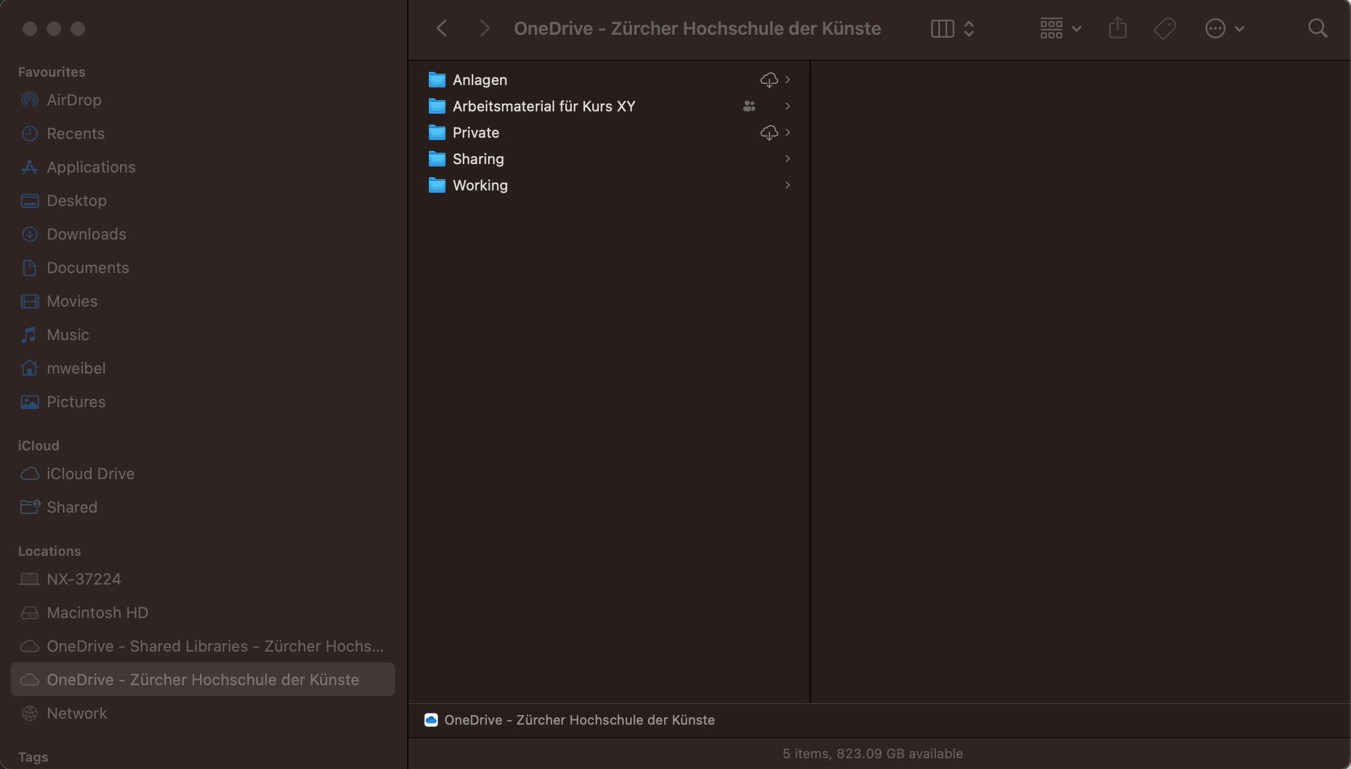Select OneDrive Shared Libraries location
This screenshot has height=769, width=1351.
pos(214,646)
